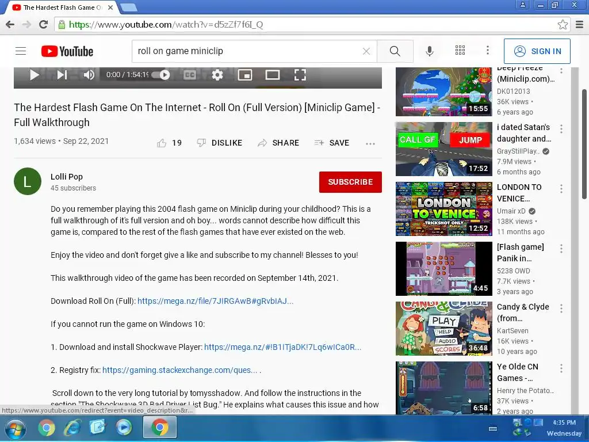Screen dimensions: 589x442
Task: Bookmark this page with the star
Action: pyautogui.click(x=563, y=24)
